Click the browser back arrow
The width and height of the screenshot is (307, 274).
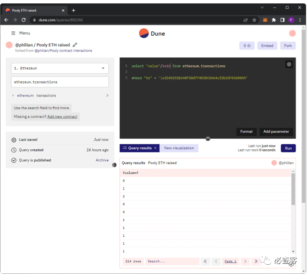pos(6,20)
